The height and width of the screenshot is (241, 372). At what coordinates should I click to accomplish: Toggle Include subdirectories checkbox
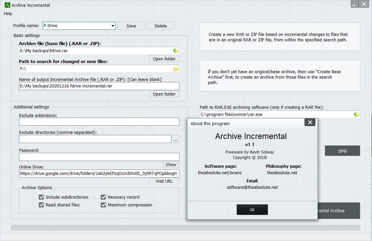click(x=41, y=197)
